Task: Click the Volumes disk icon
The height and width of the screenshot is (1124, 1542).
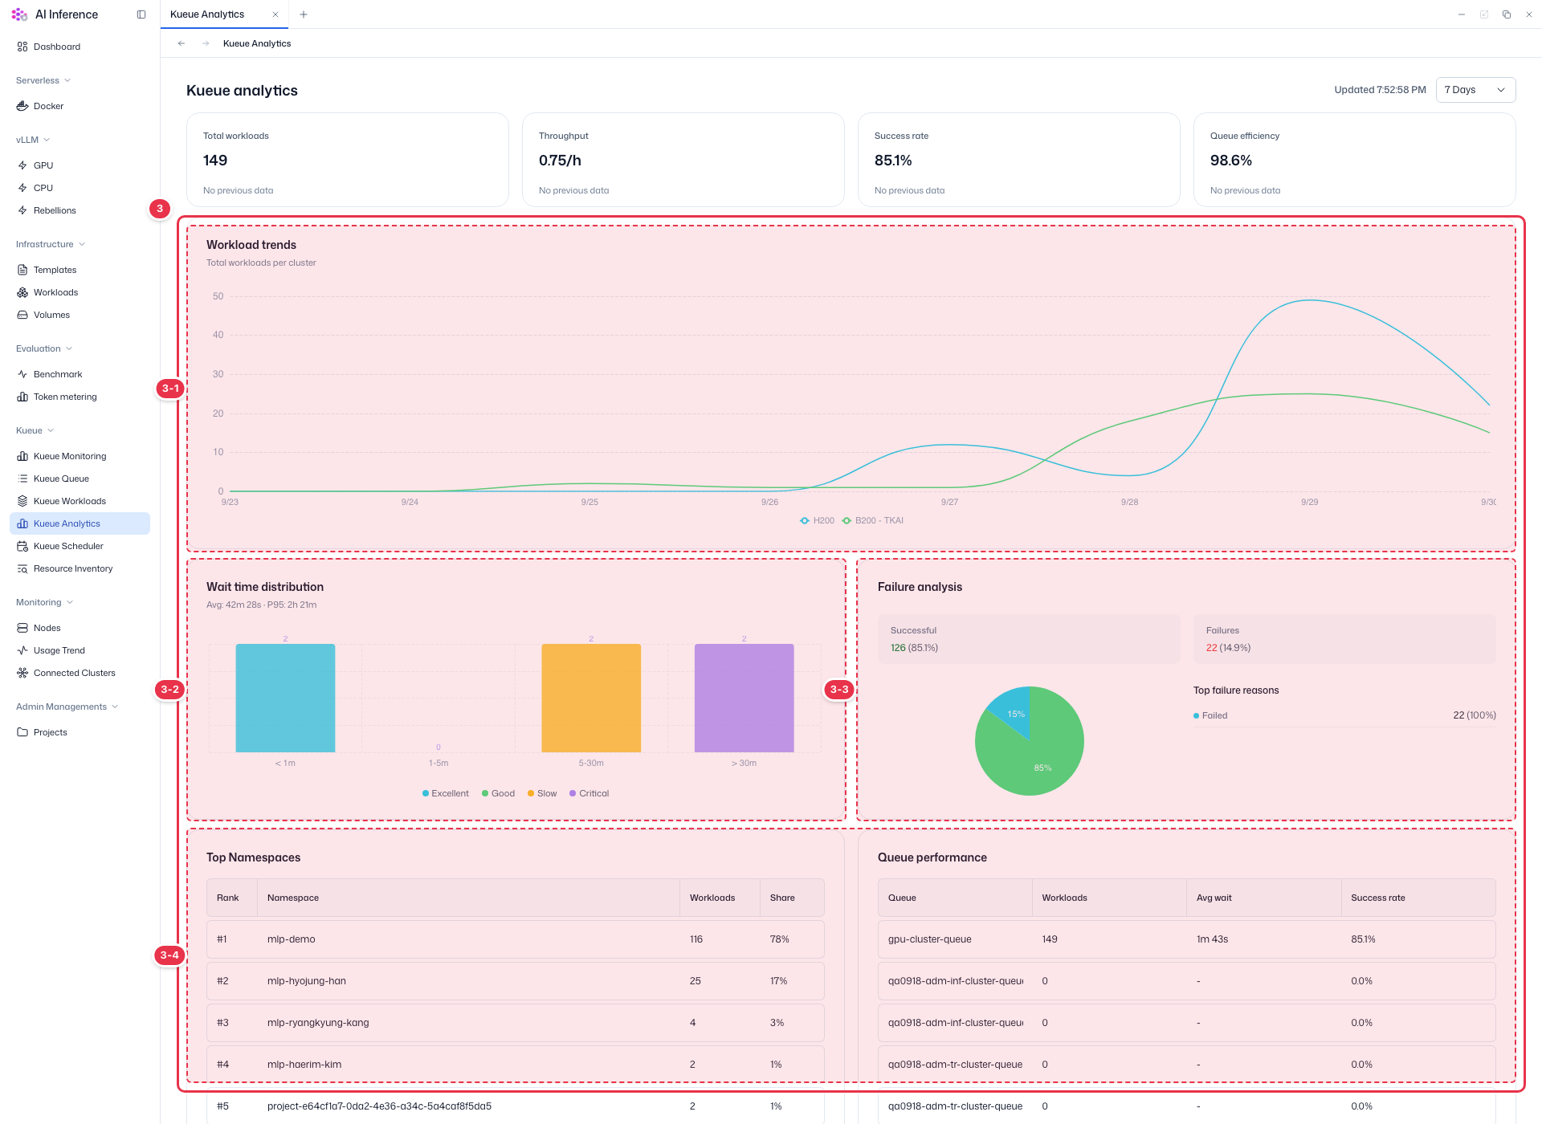Action: click(22, 315)
